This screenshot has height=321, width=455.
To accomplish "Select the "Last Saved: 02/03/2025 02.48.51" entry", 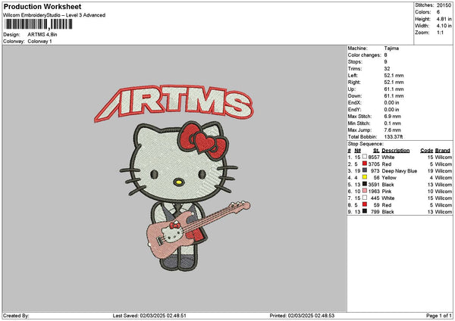I will tap(149, 316).
